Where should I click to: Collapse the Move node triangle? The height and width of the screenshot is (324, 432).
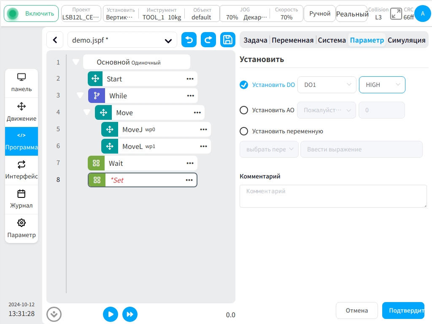[87, 112]
